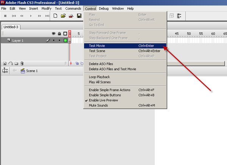The height and width of the screenshot is (165, 227).
Task: Click frame 1 playhead in timeline ruler
Action: (70, 34)
